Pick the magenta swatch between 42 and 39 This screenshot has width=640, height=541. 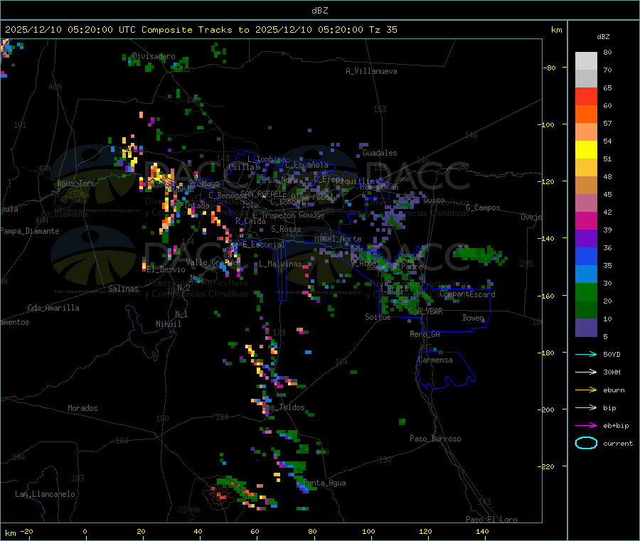tap(586, 220)
